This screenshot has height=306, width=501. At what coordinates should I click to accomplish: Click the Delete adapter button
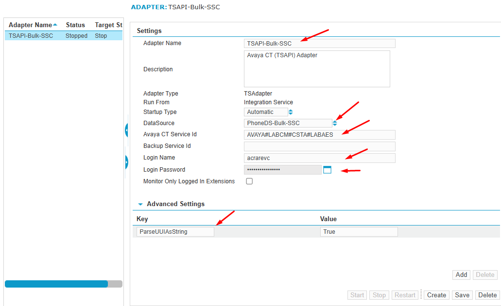(487, 295)
